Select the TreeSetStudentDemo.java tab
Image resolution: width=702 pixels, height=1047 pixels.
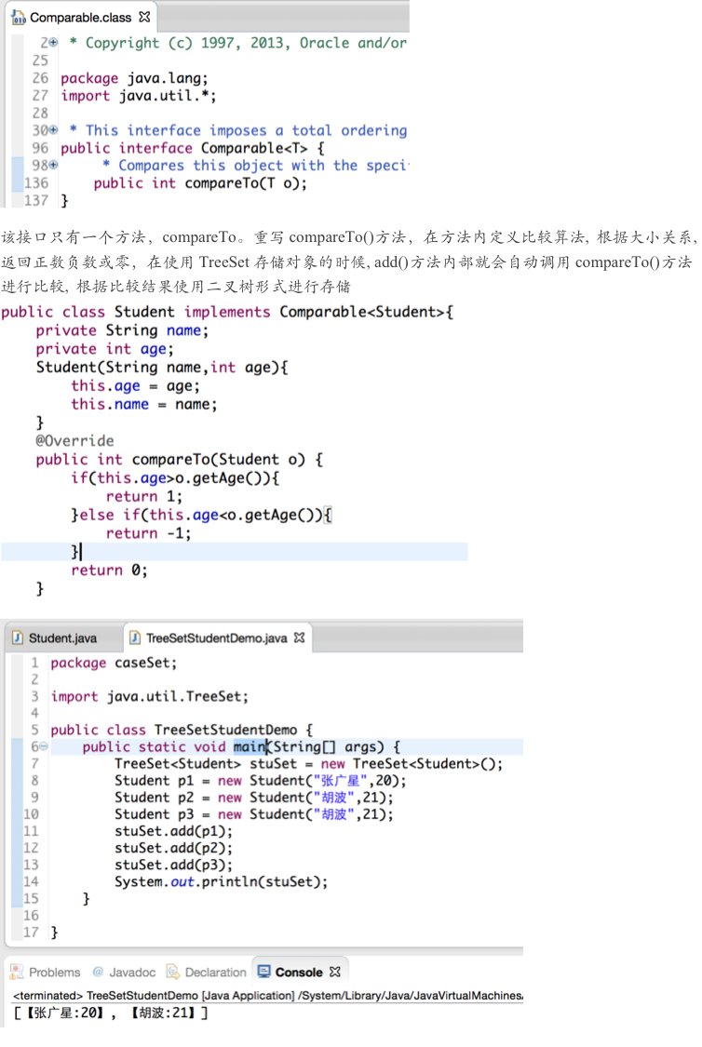[x=216, y=638]
